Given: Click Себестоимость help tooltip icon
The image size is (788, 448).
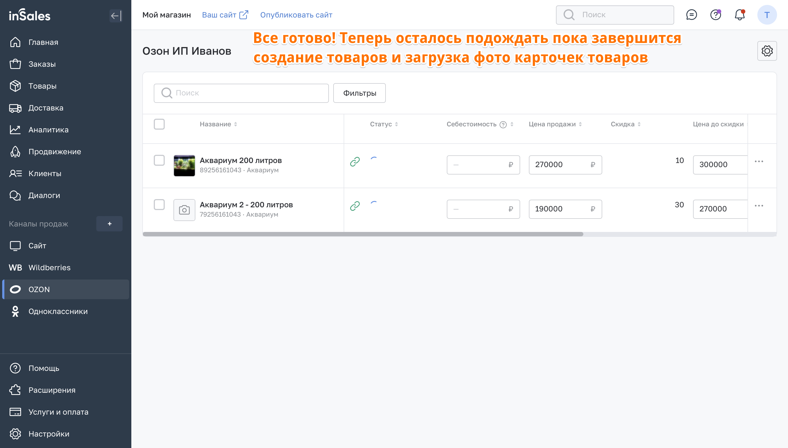Looking at the screenshot, I should click(x=503, y=125).
